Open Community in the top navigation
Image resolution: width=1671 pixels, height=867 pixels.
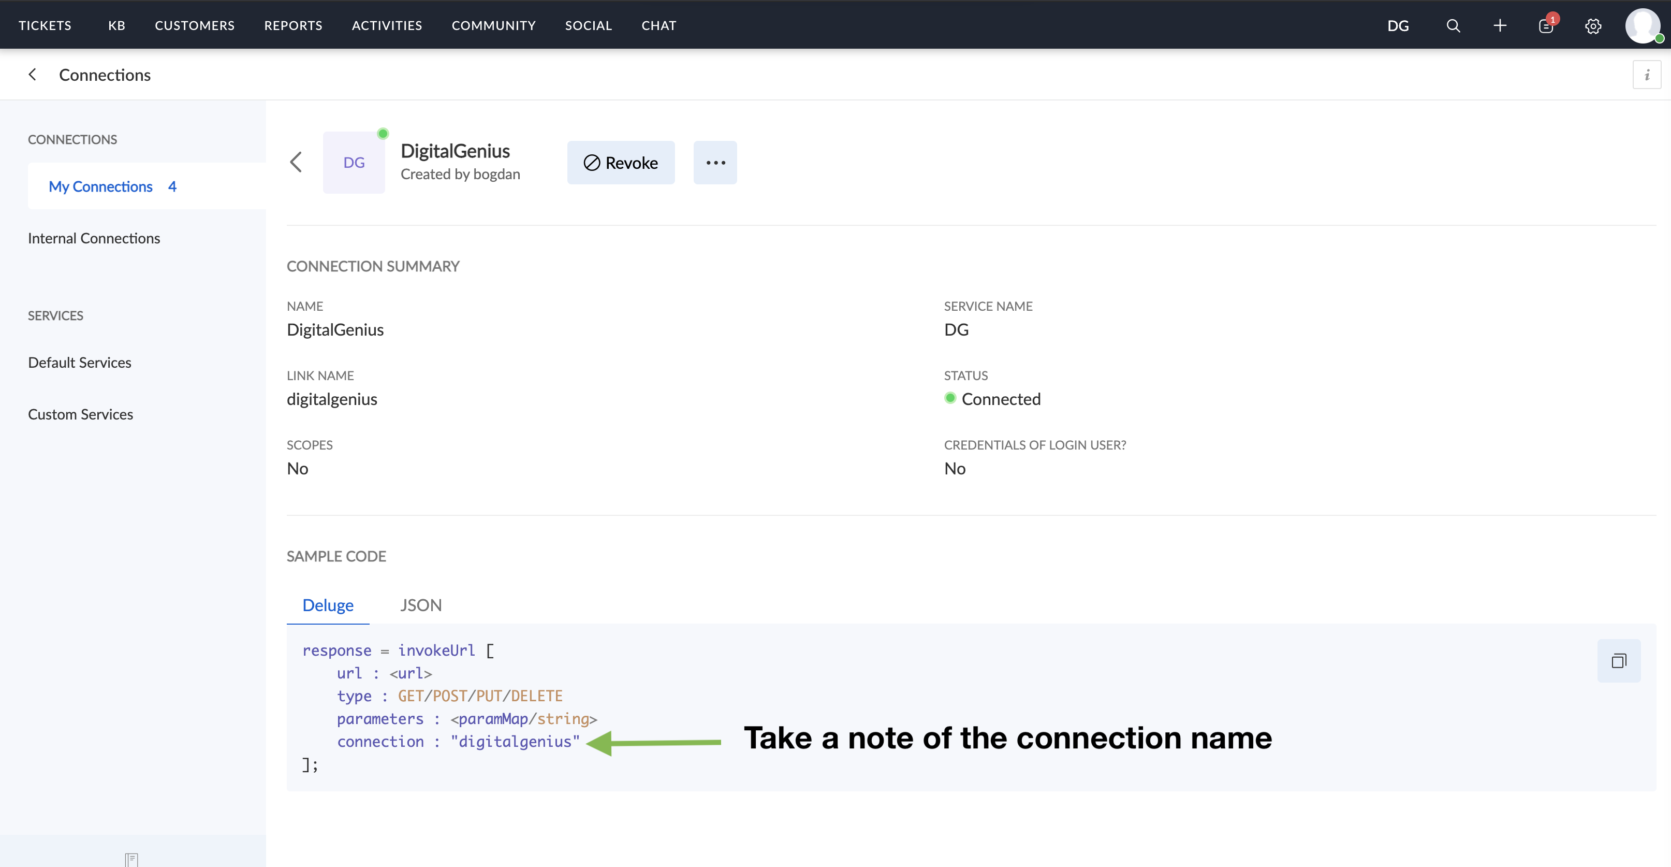tap(494, 25)
